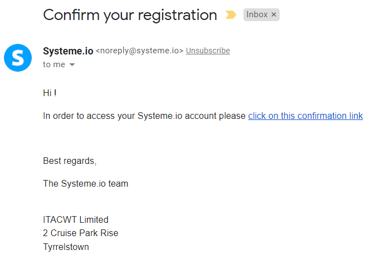Click the Systeme.io sender name
The image size is (376, 255).
[68, 51]
